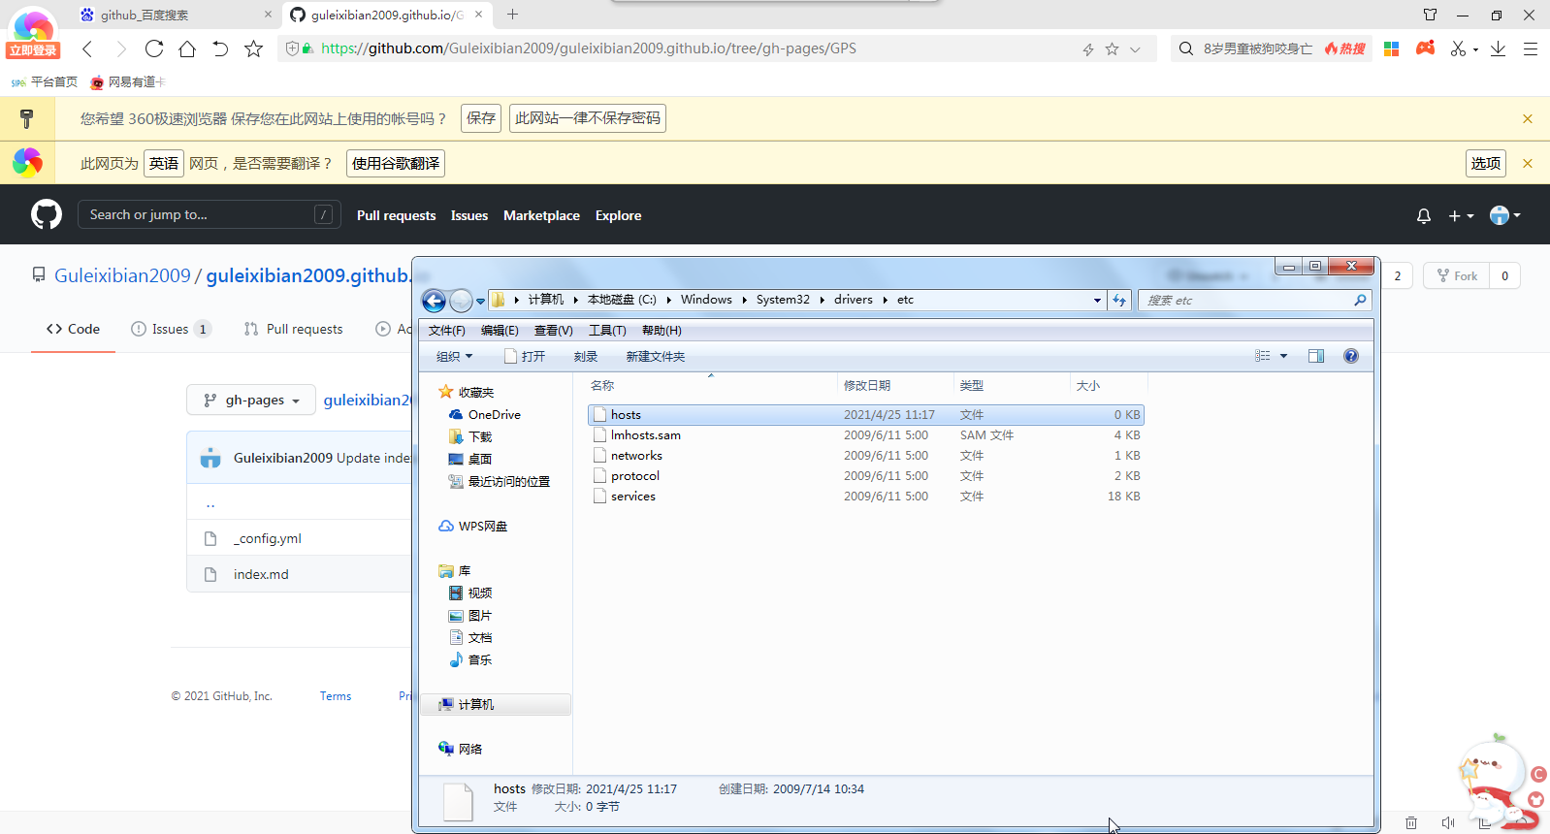This screenshot has width=1550, height=834.
Task: Open the game controller icon in toolbar
Action: coord(1425,48)
